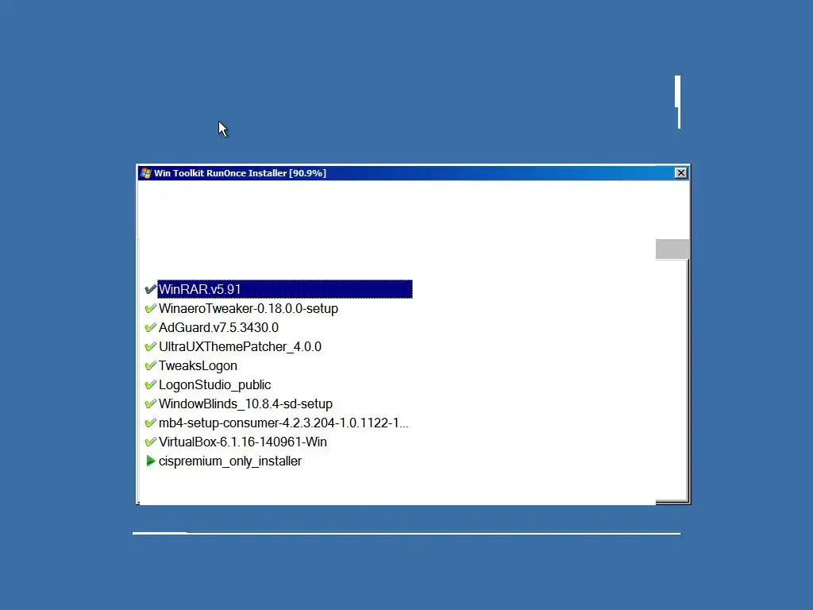Click the checkmark beside mb4-setup-consumer entry
813x610 pixels.
pos(150,423)
